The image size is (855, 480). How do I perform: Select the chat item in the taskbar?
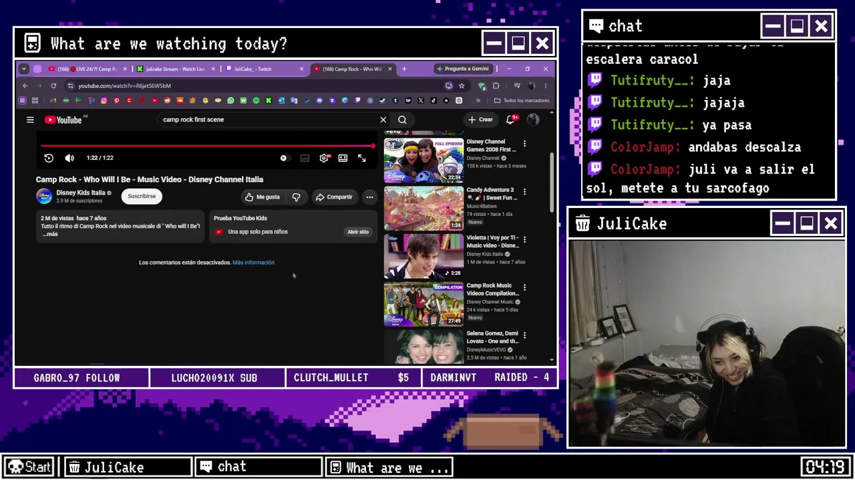pyautogui.click(x=259, y=467)
